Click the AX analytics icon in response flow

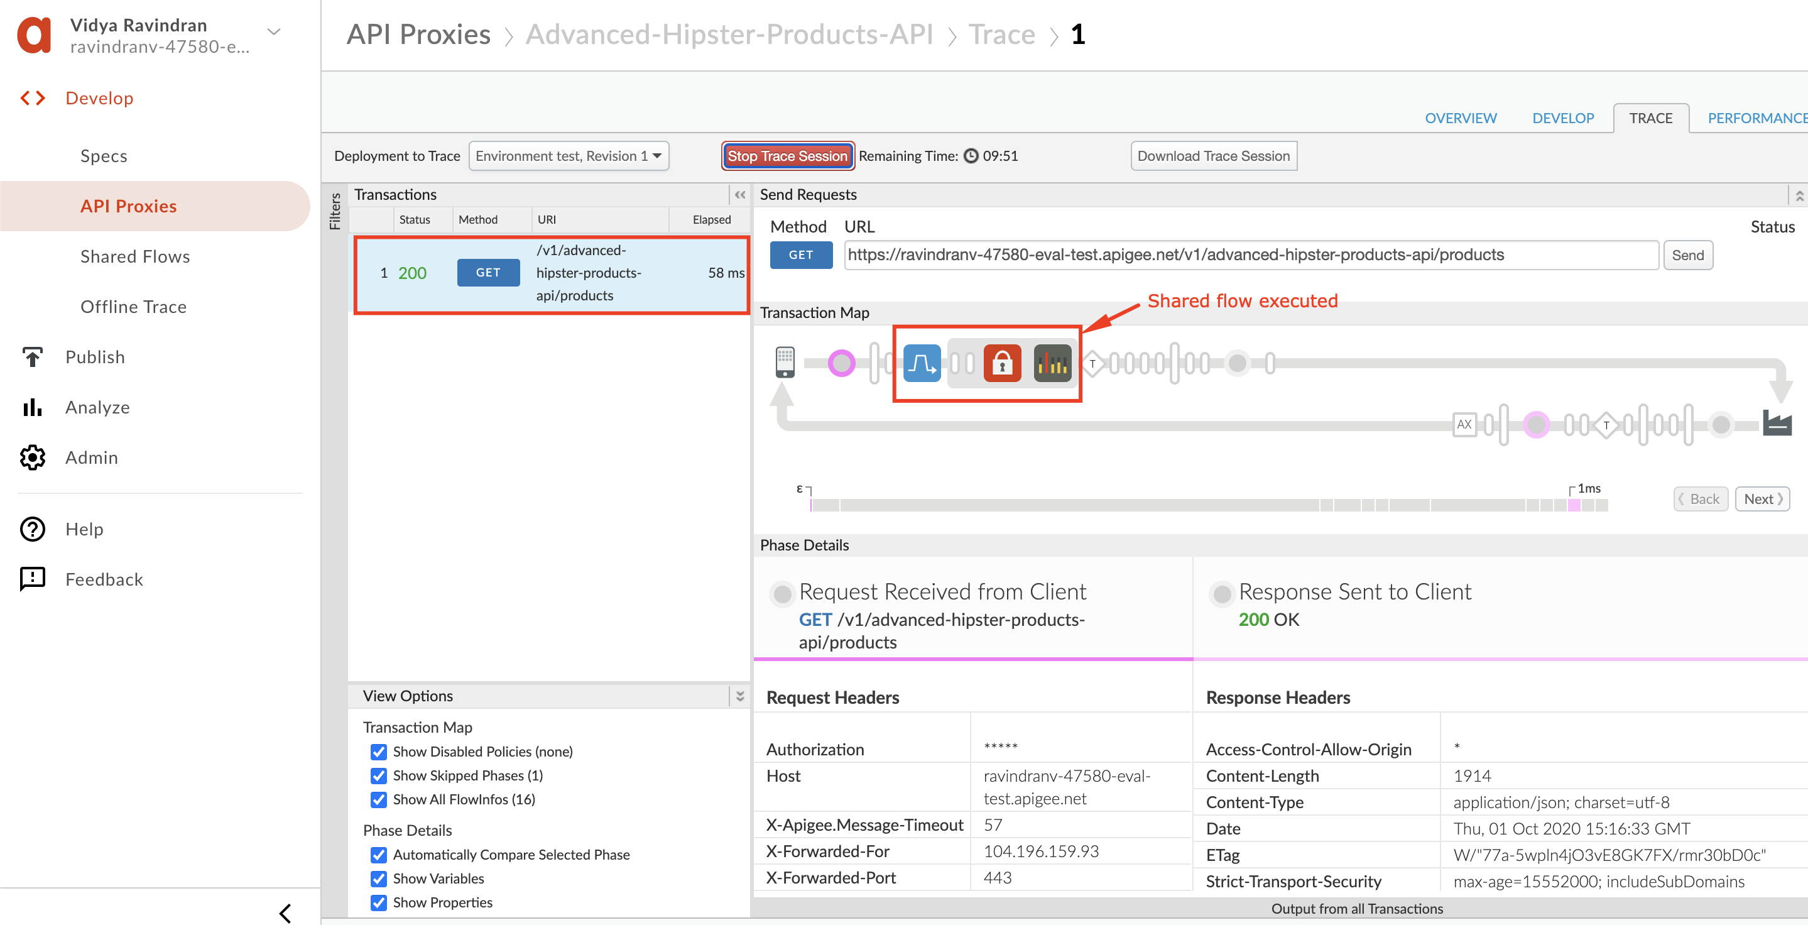point(1464,424)
